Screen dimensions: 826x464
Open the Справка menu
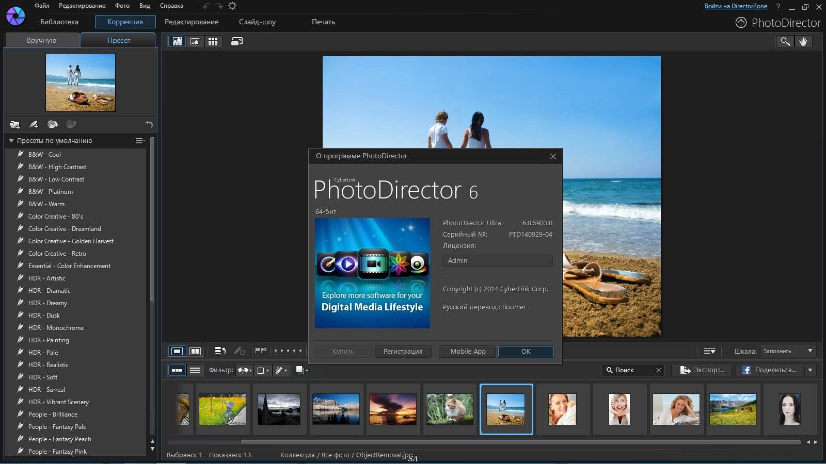[x=171, y=6]
